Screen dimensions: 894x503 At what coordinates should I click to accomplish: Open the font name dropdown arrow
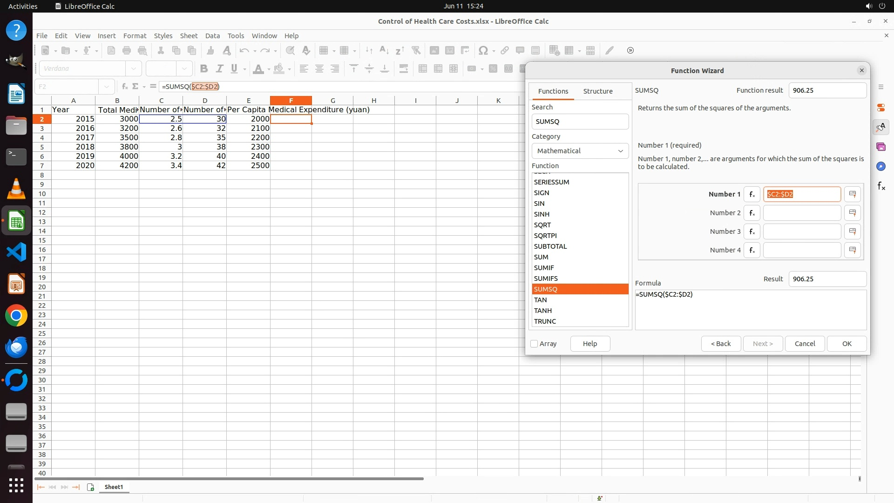[134, 68]
